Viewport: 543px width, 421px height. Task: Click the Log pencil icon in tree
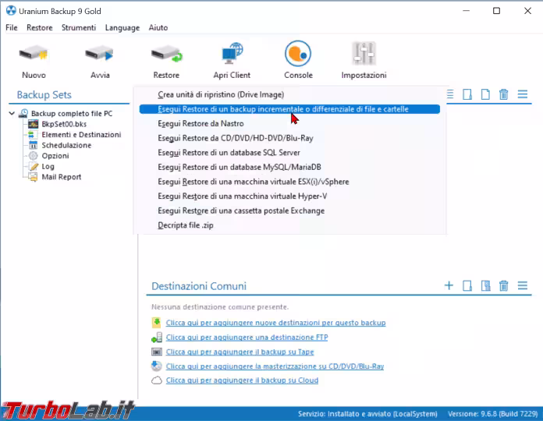click(34, 166)
